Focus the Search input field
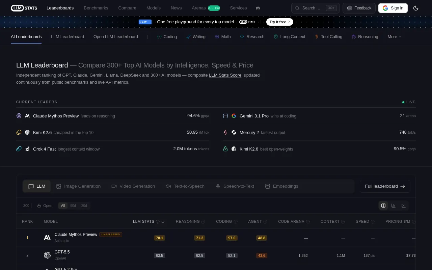The image size is (432, 270). [316, 8]
